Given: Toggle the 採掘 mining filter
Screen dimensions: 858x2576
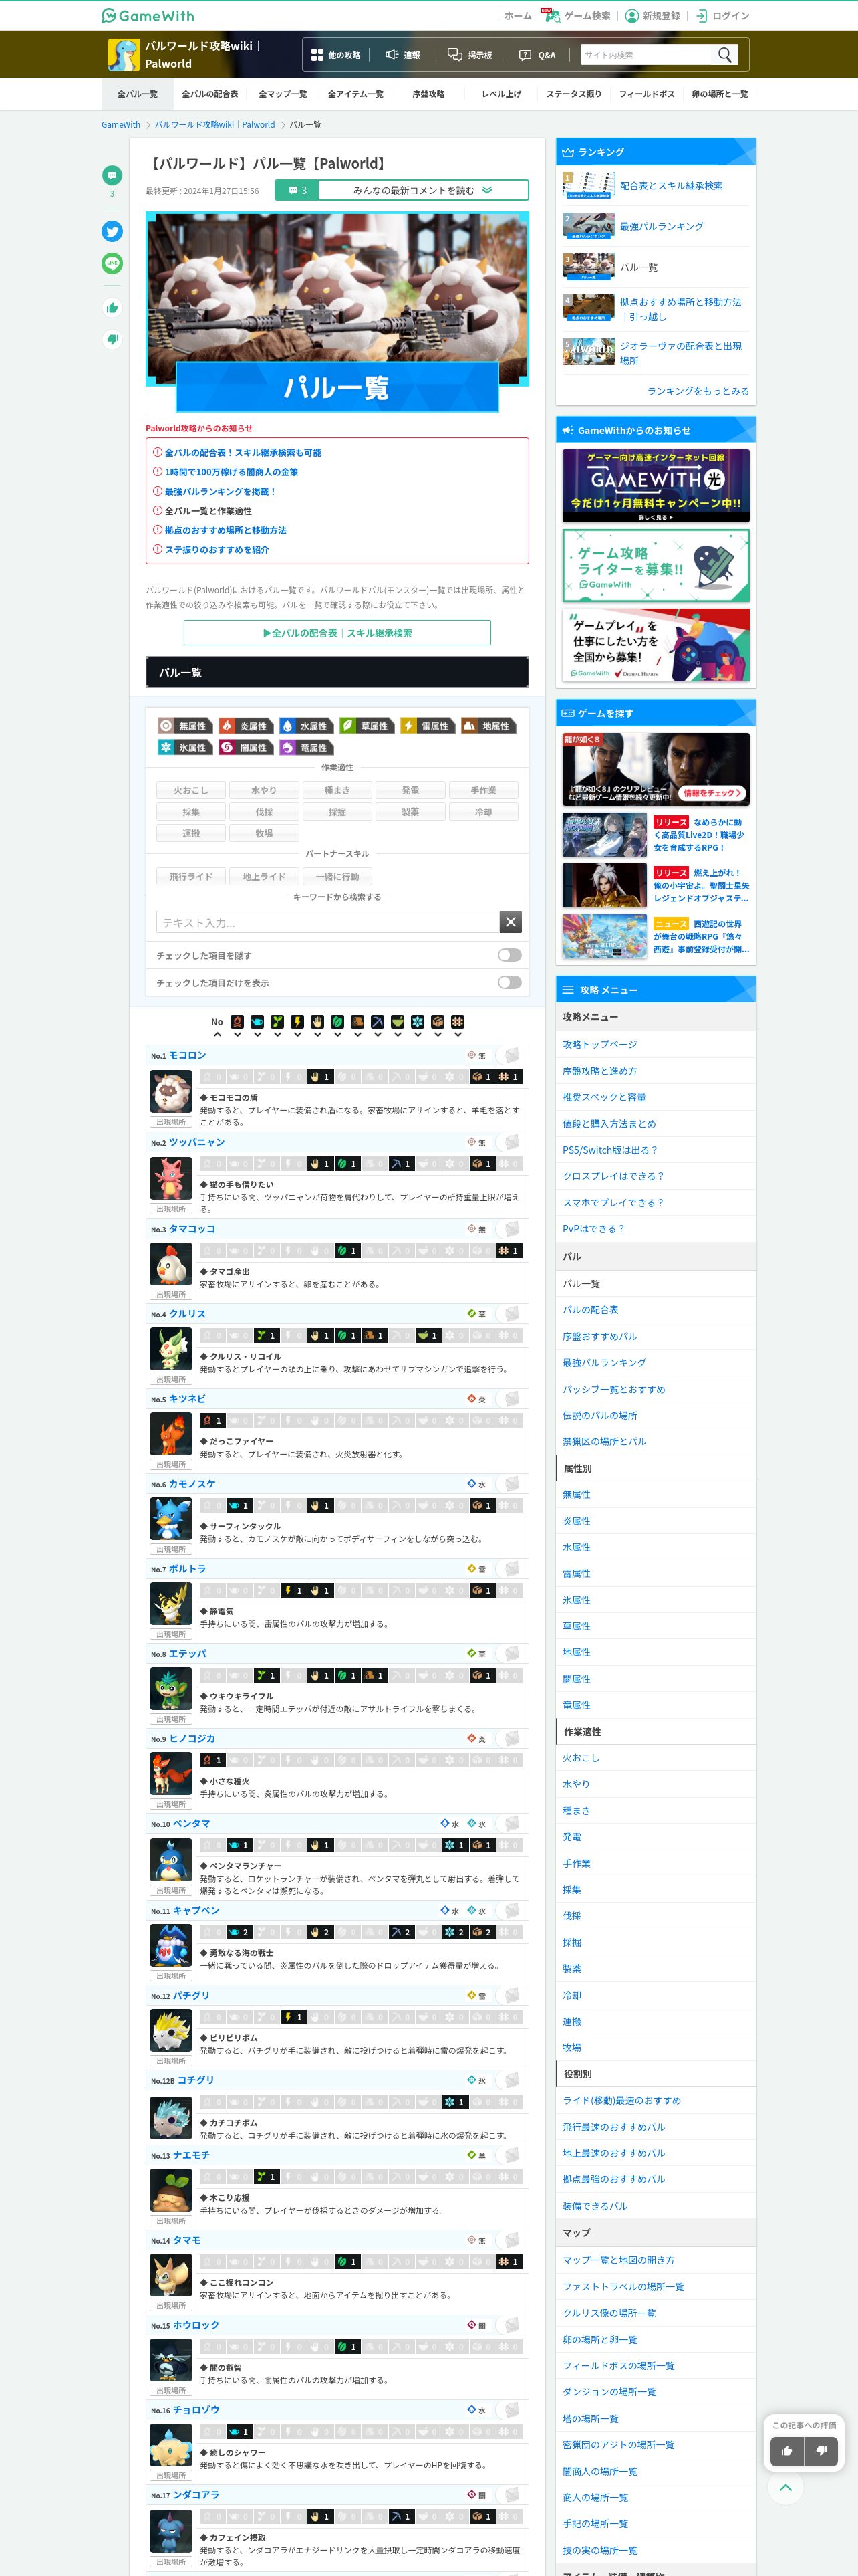Looking at the screenshot, I should click(x=337, y=812).
